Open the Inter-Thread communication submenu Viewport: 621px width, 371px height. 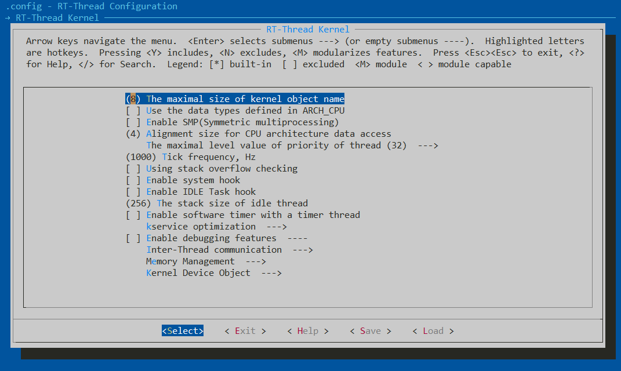click(230, 250)
